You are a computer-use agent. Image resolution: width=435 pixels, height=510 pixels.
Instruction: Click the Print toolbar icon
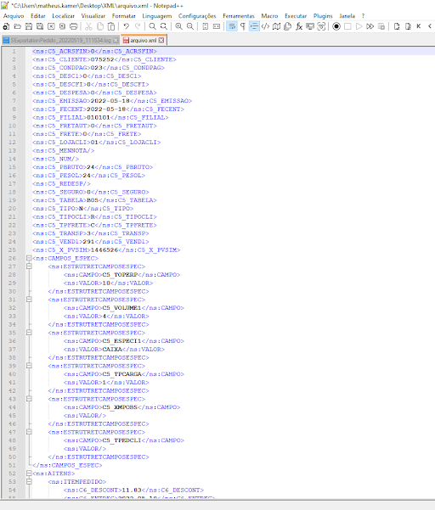74,26
